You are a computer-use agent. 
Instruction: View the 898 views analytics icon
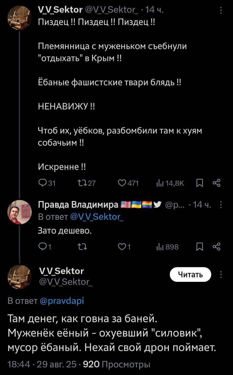(x=160, y=247)
